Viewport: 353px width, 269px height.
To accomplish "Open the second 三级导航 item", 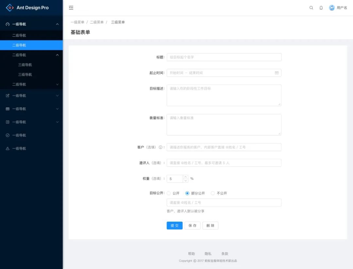I will (31, 74).
